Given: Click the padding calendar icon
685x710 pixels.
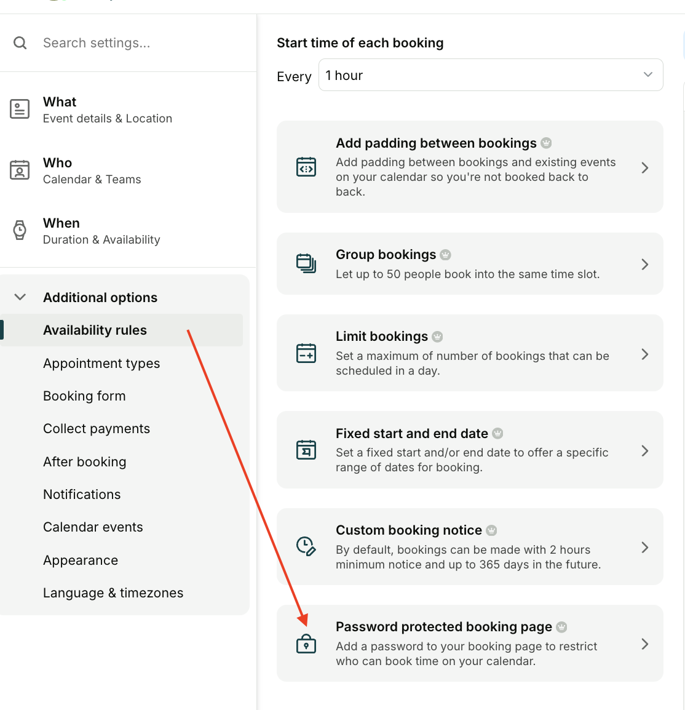Looking at the screenshot, I should click(x=306, y=167).
